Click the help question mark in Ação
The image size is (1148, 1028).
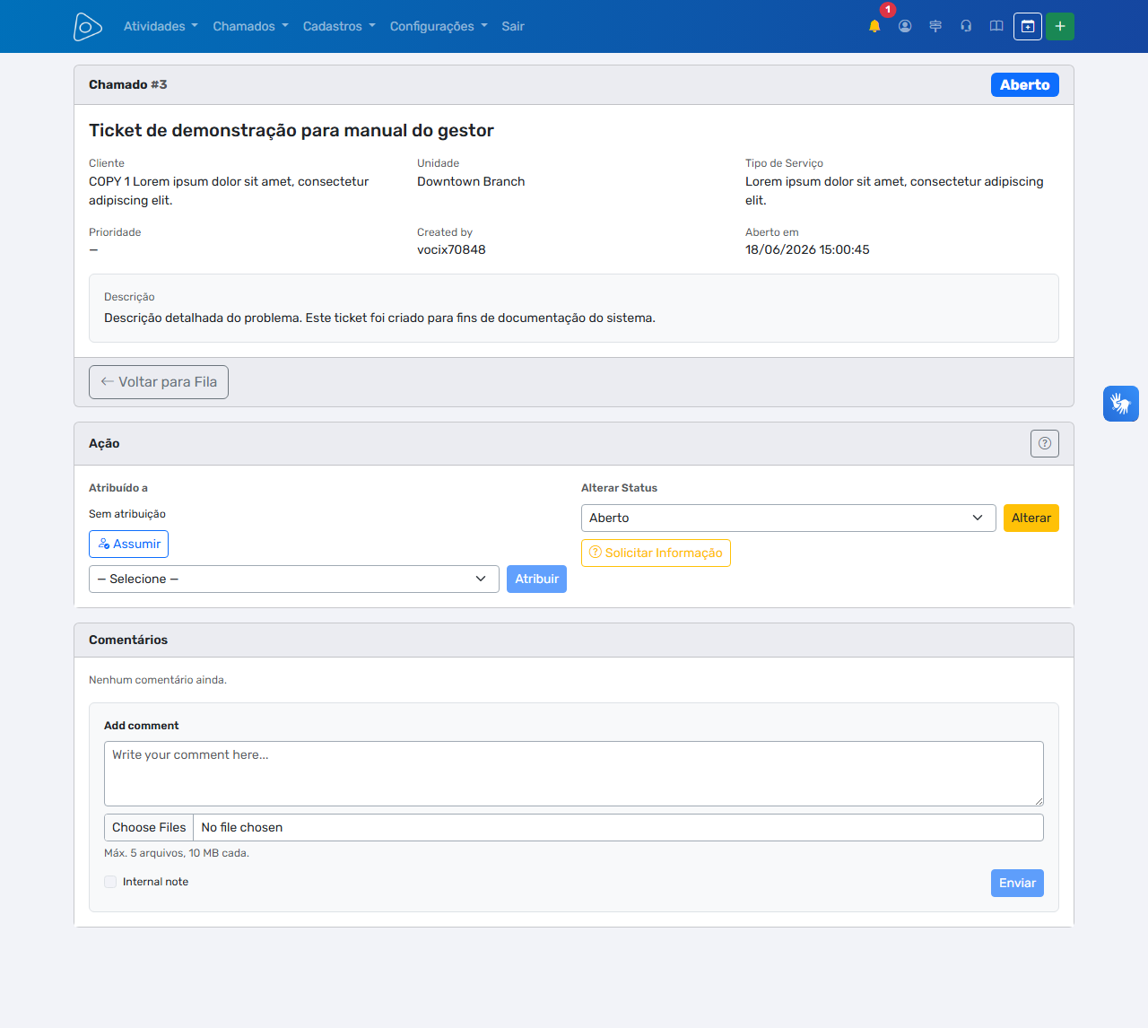click(1045, 443)
